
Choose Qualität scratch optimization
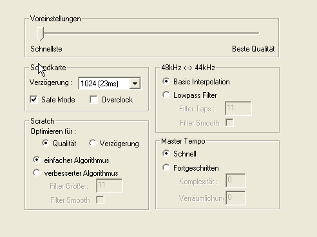[x=46, y=143]
